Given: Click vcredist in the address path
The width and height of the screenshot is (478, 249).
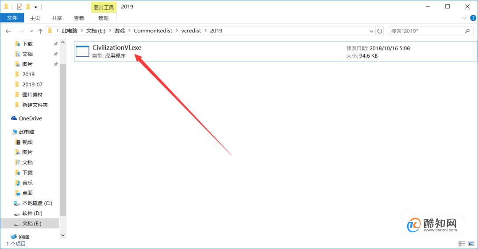Looking at the screenshot, I should pyautogui.click(x=191, y=31).
